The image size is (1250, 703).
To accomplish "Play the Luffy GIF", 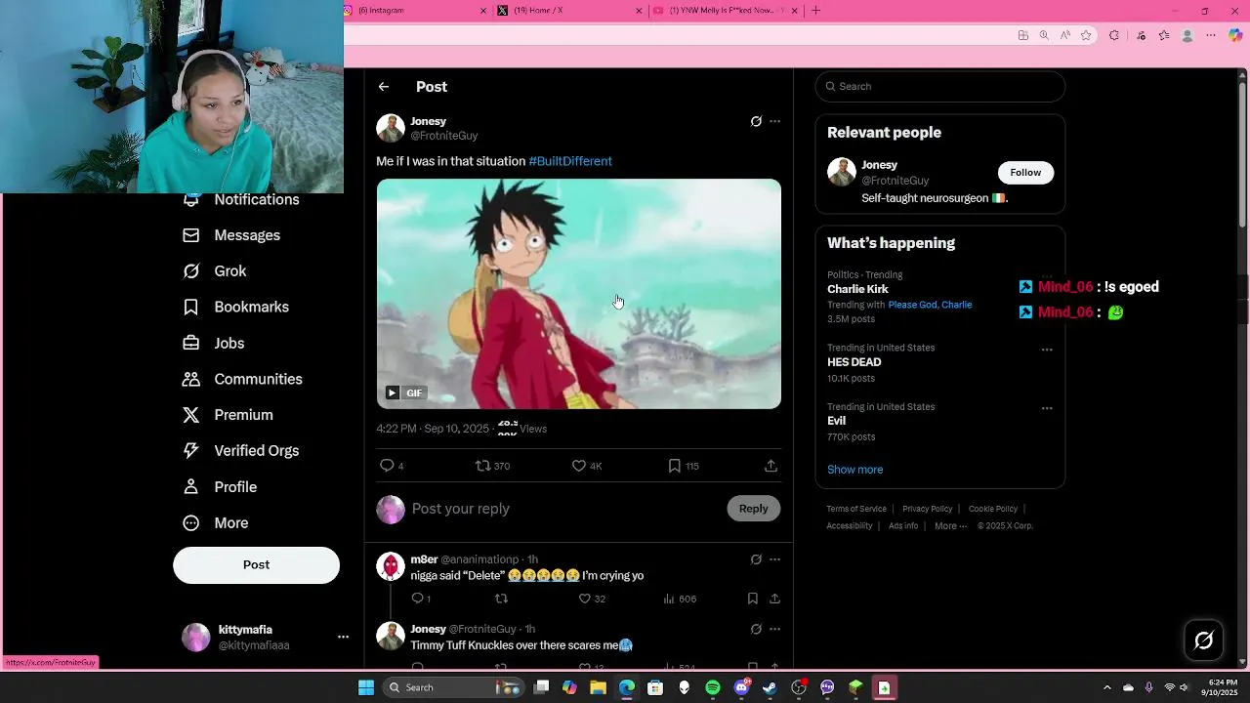I will [x=392, y=393].
